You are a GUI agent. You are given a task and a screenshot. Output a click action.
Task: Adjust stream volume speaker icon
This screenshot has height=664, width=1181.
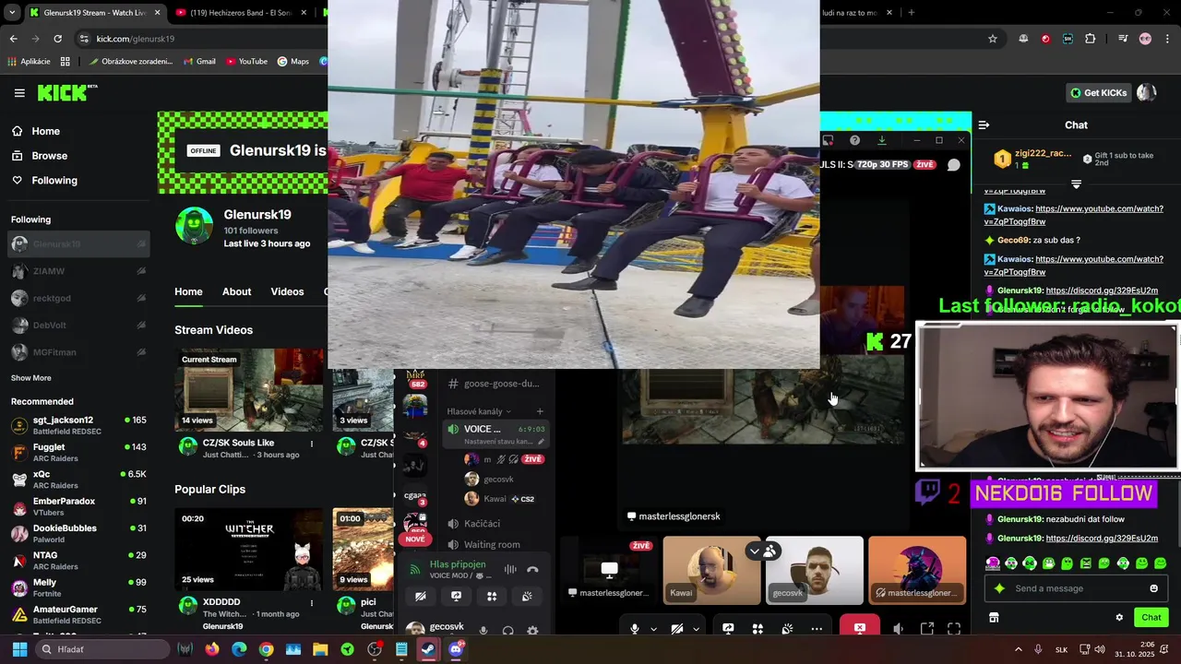[899, 629]
